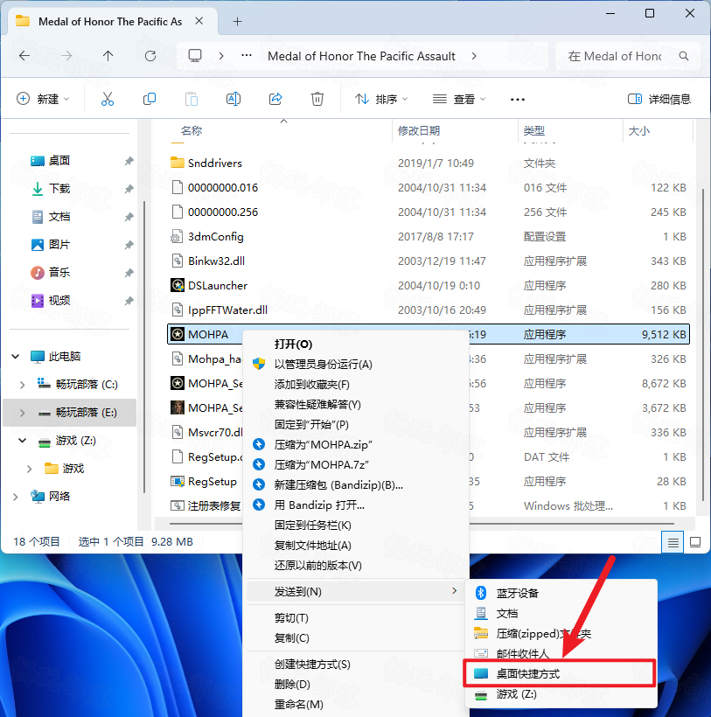Open 音乐 in the quick access sidebar
The height and width of the screenshot is (717, 711).
coord(59,273)
